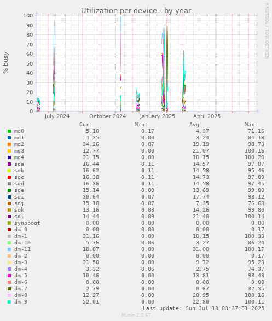Click the 'April 2025' x-axis label
Viewport: 272px width, 321px height.
click(x=207, y=116)
